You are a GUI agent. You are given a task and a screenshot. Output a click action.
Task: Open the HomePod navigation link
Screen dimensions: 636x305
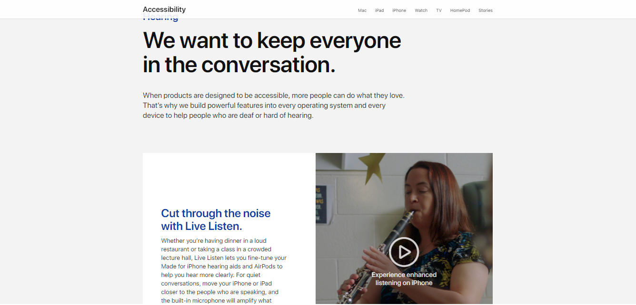click(x=460, y=10)
